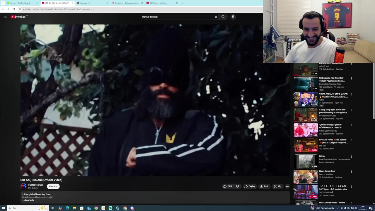Open TURBO Turabi channel name link
This screenshot has height=211, width=375.
click(x=35, y=185)
